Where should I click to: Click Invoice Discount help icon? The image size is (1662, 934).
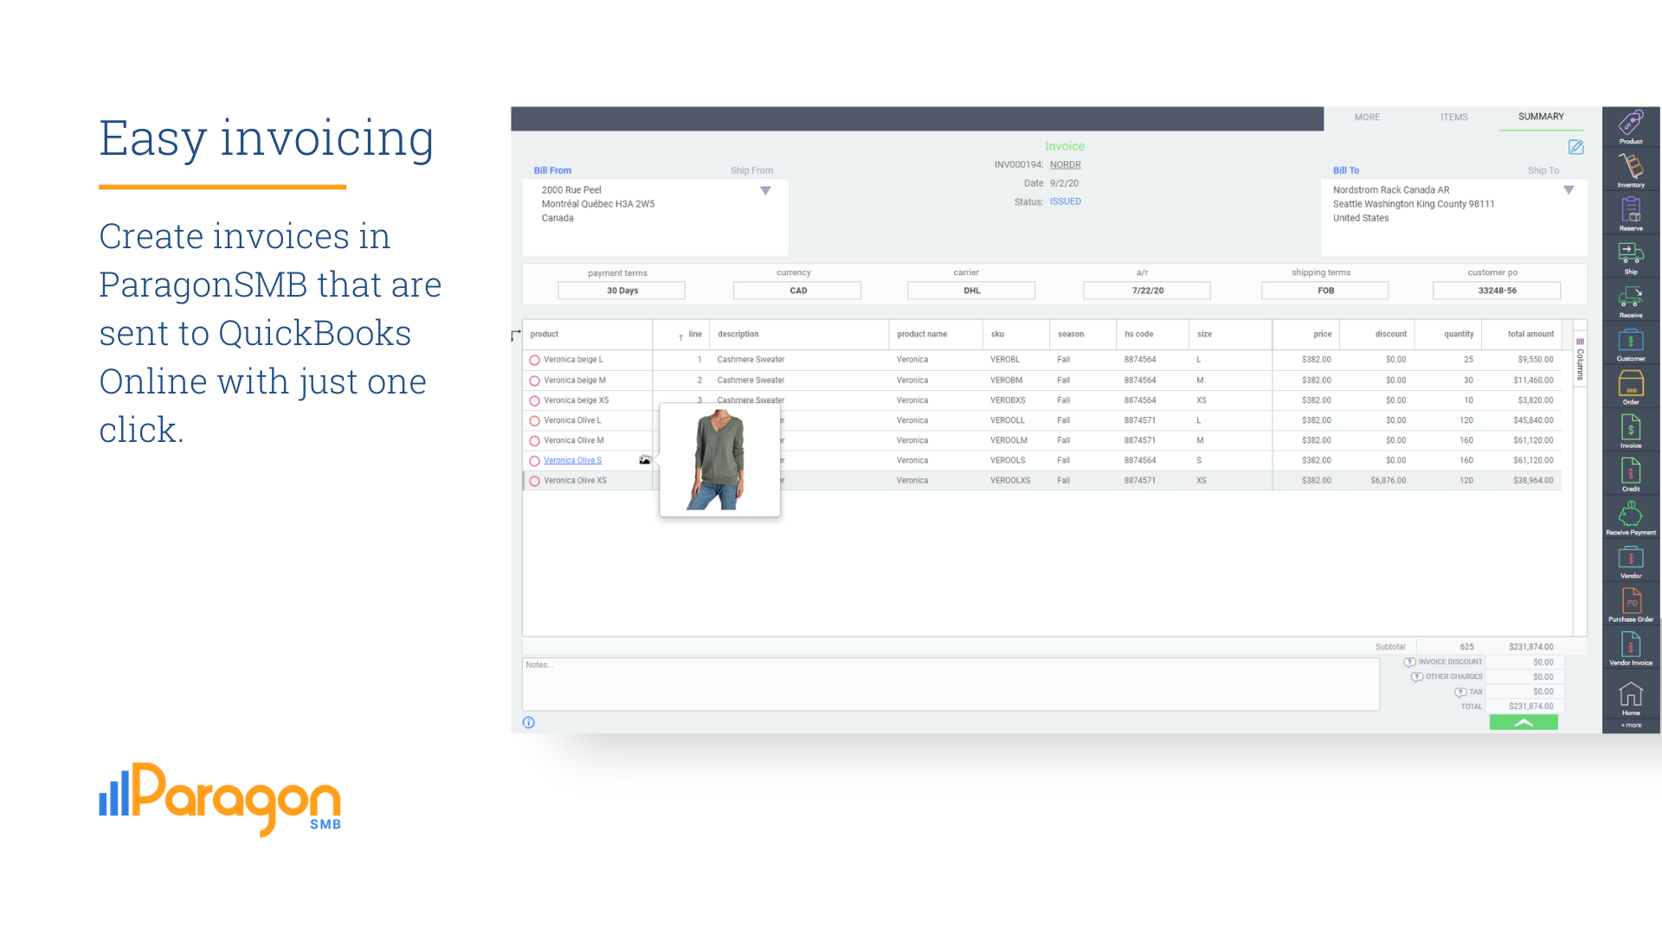pos(1410,662)
